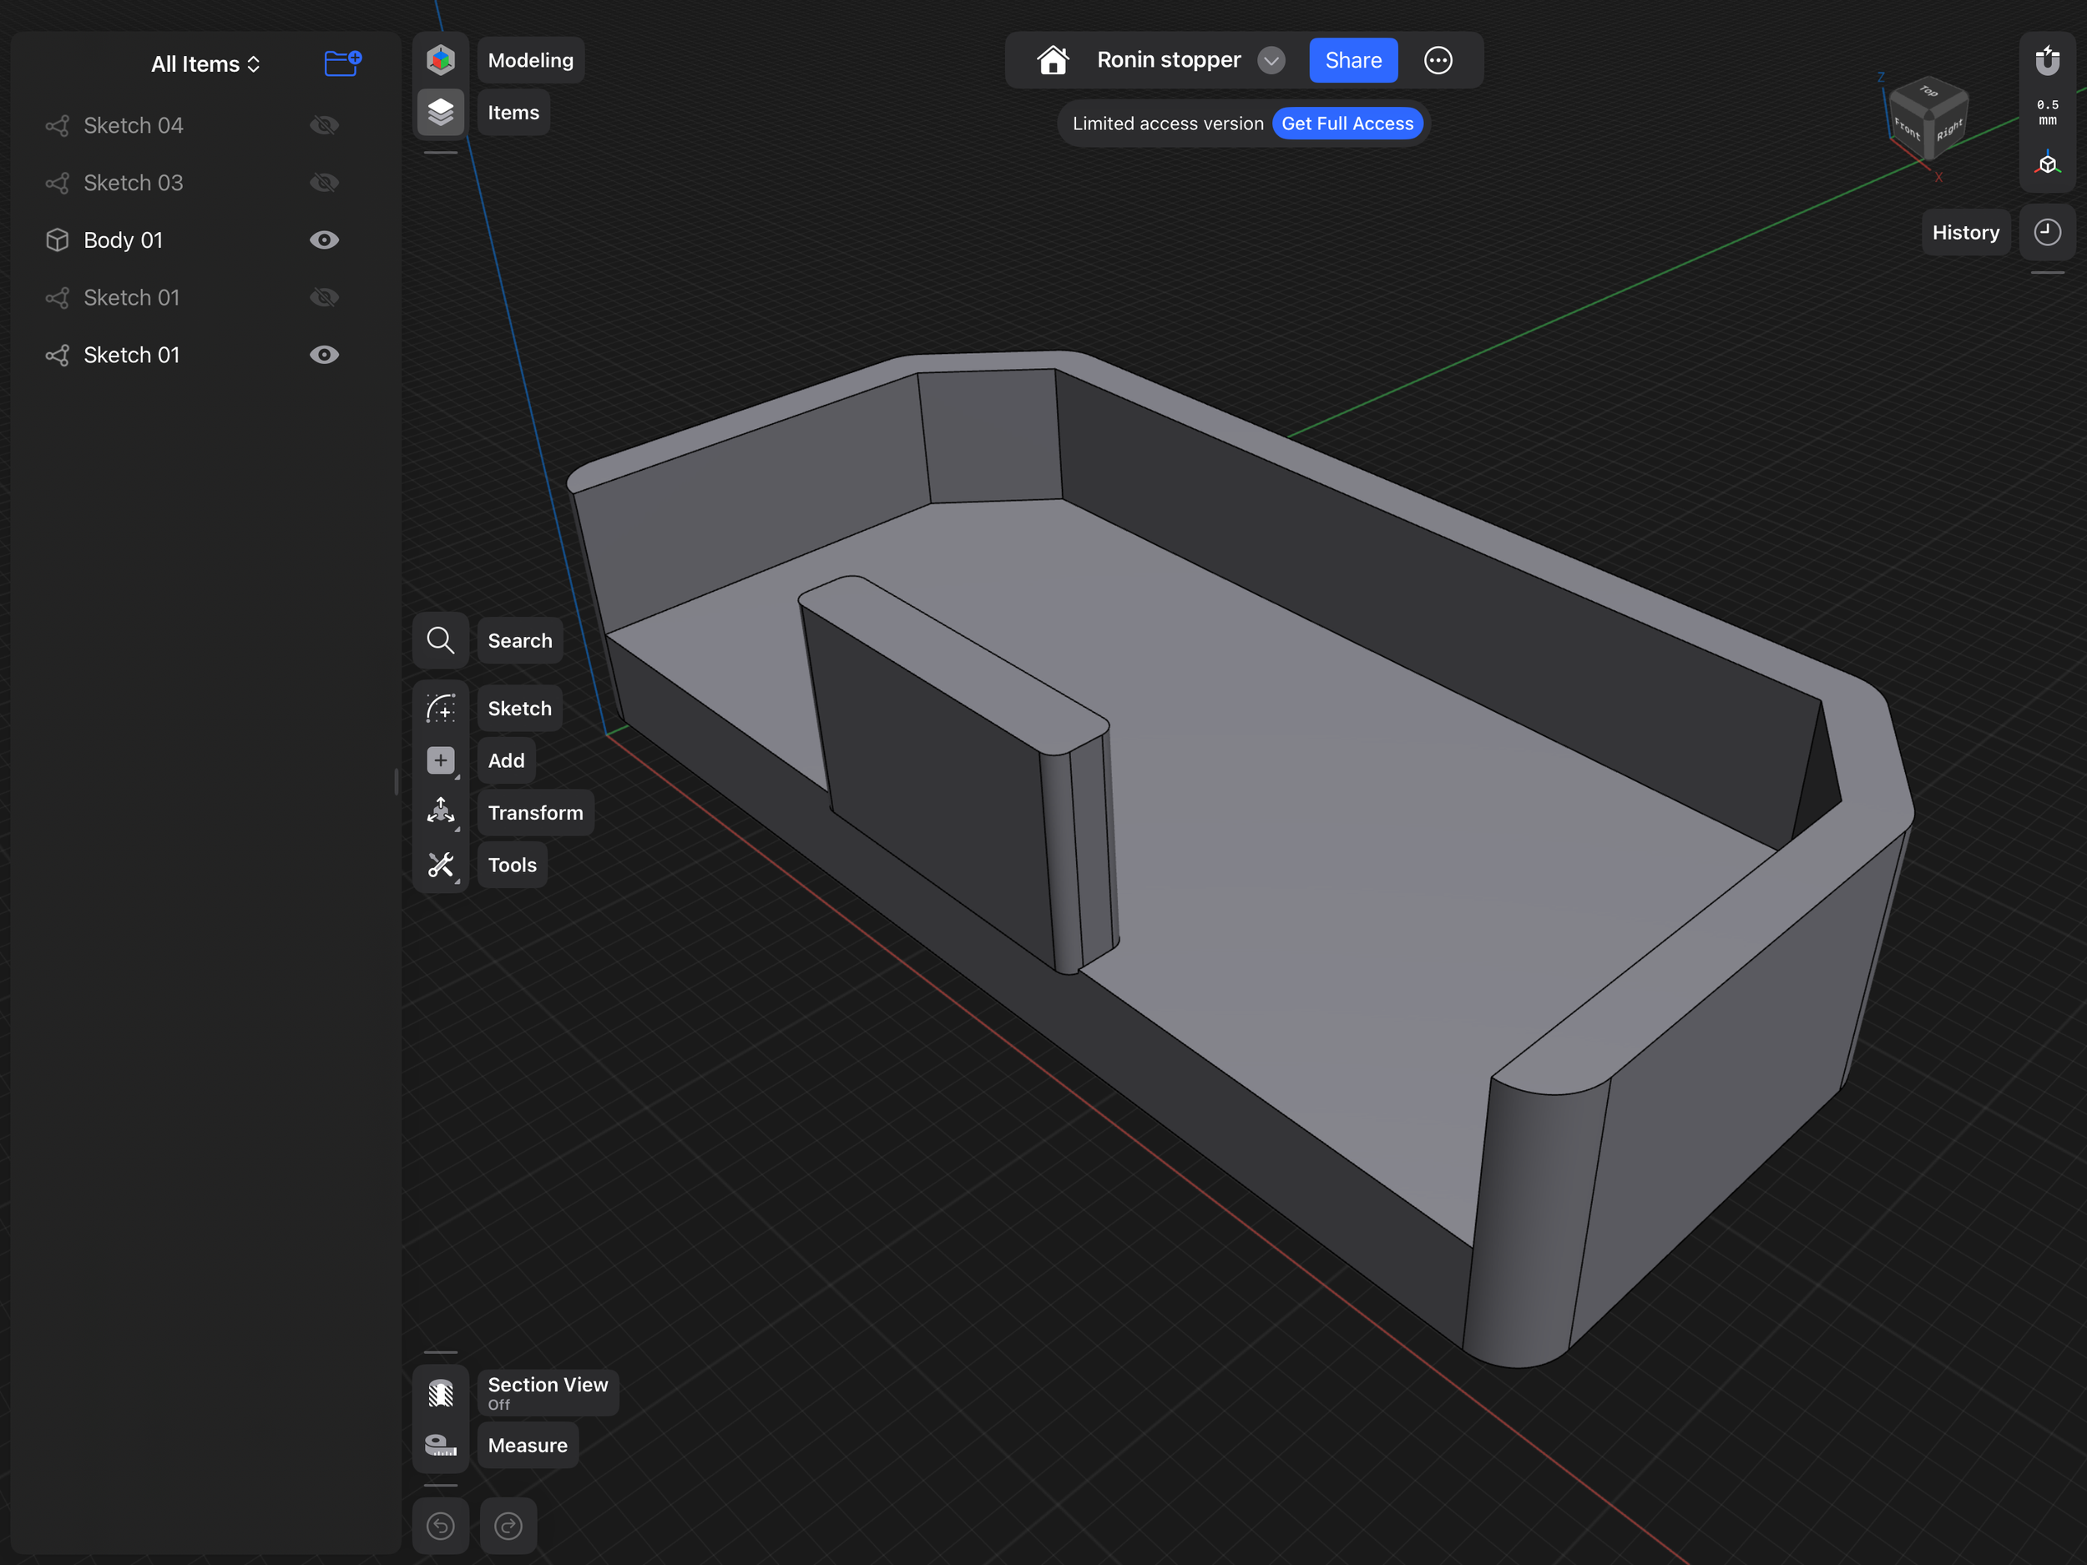Open the Tools menu
The height and width of the screenshot is (1565, 2087).
[x=512, y=864]
